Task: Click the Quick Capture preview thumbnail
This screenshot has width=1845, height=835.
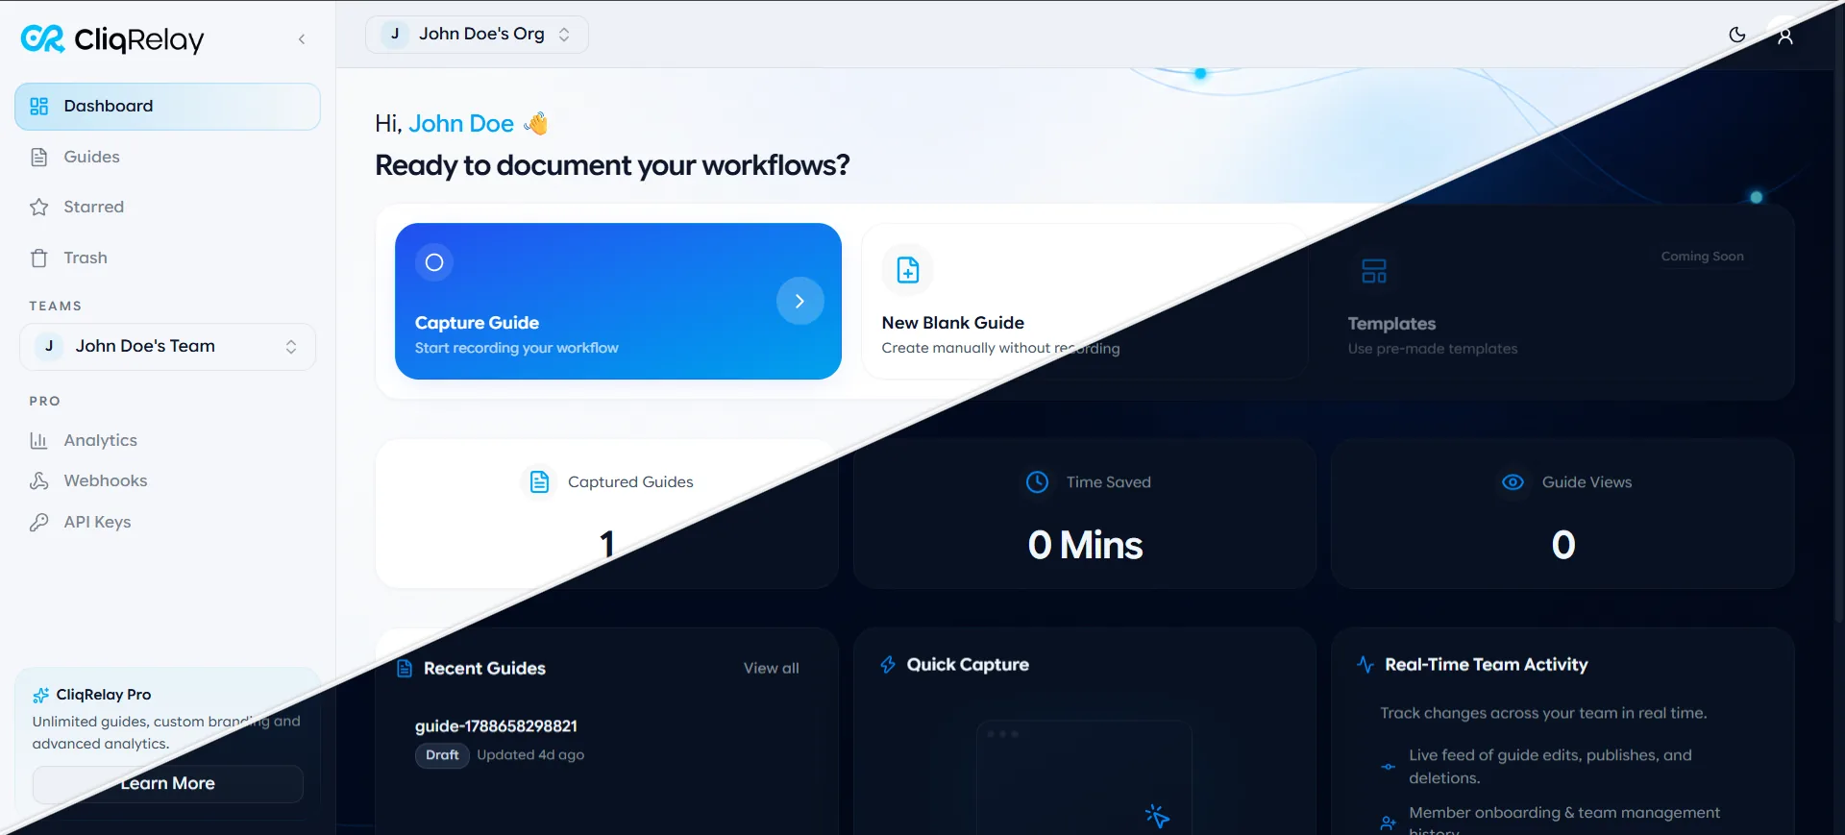Action: click(x=1084, y=777)
